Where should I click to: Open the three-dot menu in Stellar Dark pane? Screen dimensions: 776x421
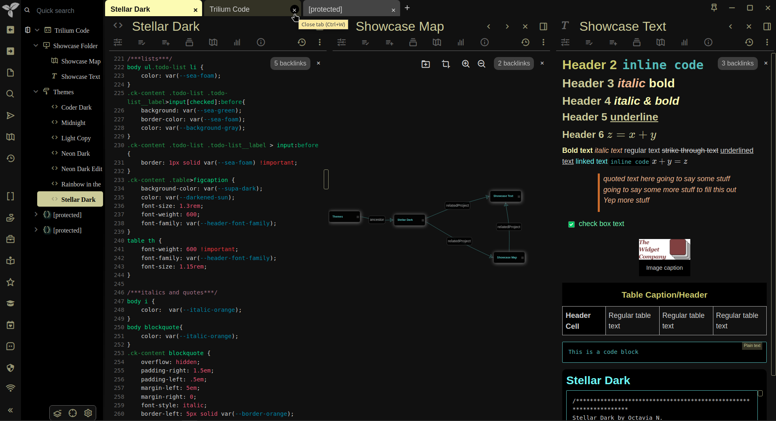click(320, 42)
